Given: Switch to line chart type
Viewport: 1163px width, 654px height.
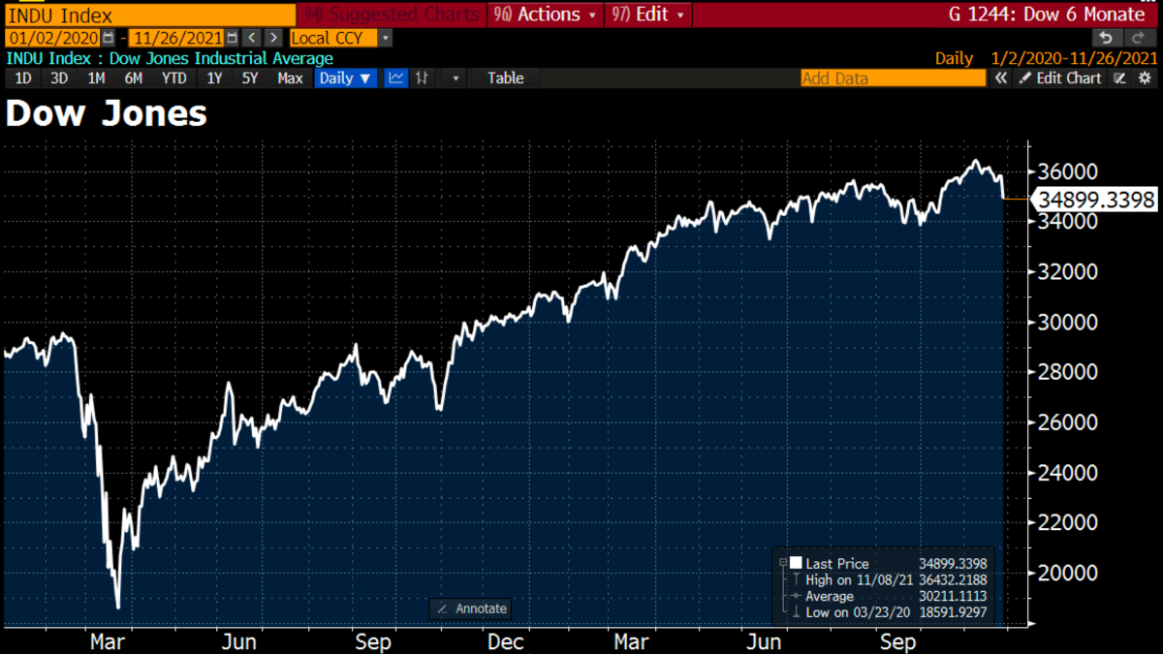Looking at the screenshot, I should pyautogui.click(x=395, y=78).
